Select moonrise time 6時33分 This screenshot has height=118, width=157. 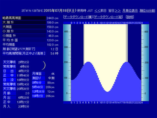click(x=24, y=98)
